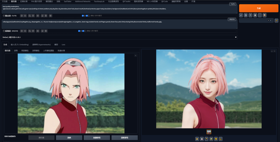Open the 后期处理 tab

click(24, 2)
